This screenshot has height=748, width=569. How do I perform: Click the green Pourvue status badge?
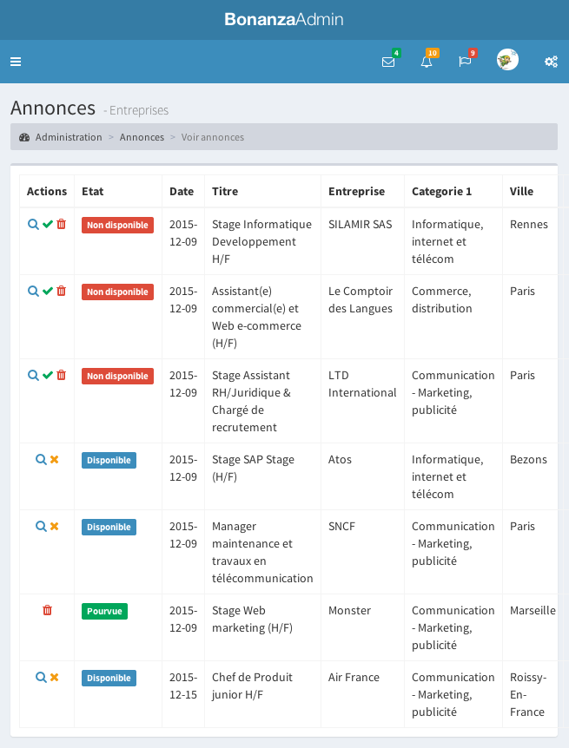pos(104,611)
